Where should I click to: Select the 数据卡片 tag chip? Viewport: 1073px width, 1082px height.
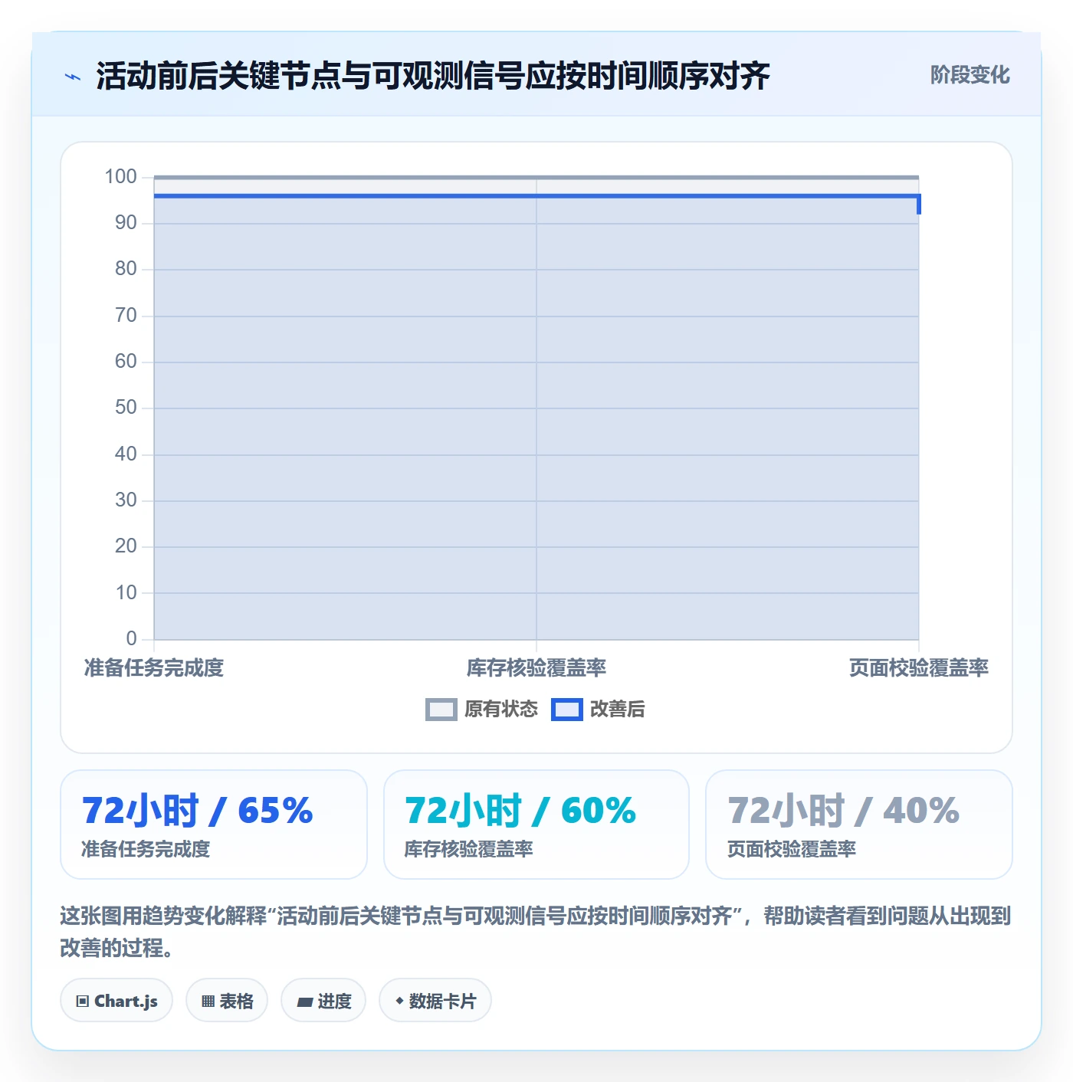click(x=435, y=1001)
